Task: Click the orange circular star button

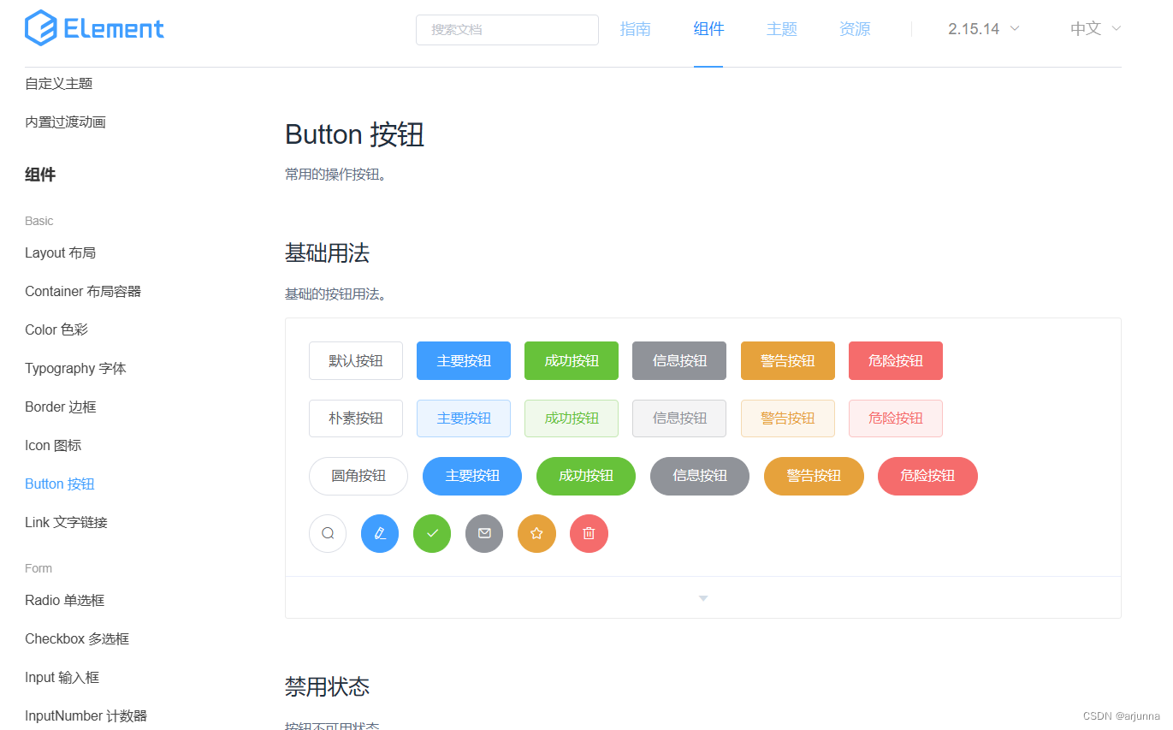Action: point(536,533)
